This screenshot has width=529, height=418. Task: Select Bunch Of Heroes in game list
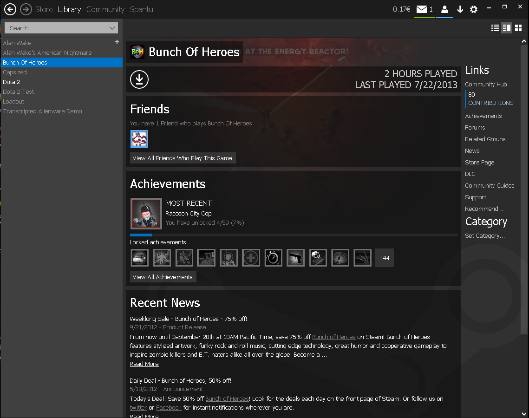tap(61, 62)
